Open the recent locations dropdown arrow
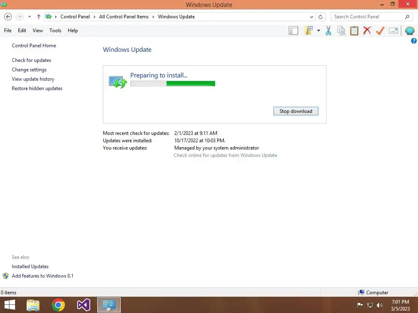Image resolution: width=418 pixels, height=313 pixels. 29,17
